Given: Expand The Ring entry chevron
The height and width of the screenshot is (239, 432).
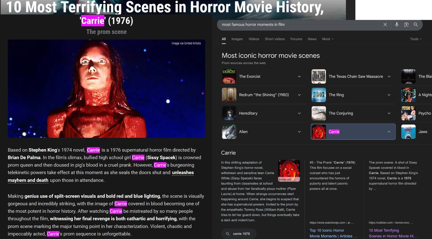Looking at the screenshot, I should pos(389,95).
